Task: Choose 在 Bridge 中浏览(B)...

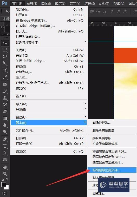Action: point(49,20)
